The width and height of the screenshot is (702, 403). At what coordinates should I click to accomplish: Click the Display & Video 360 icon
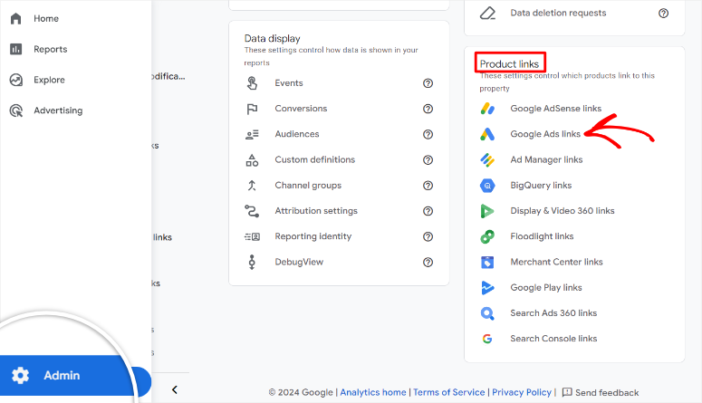point(487,211)
